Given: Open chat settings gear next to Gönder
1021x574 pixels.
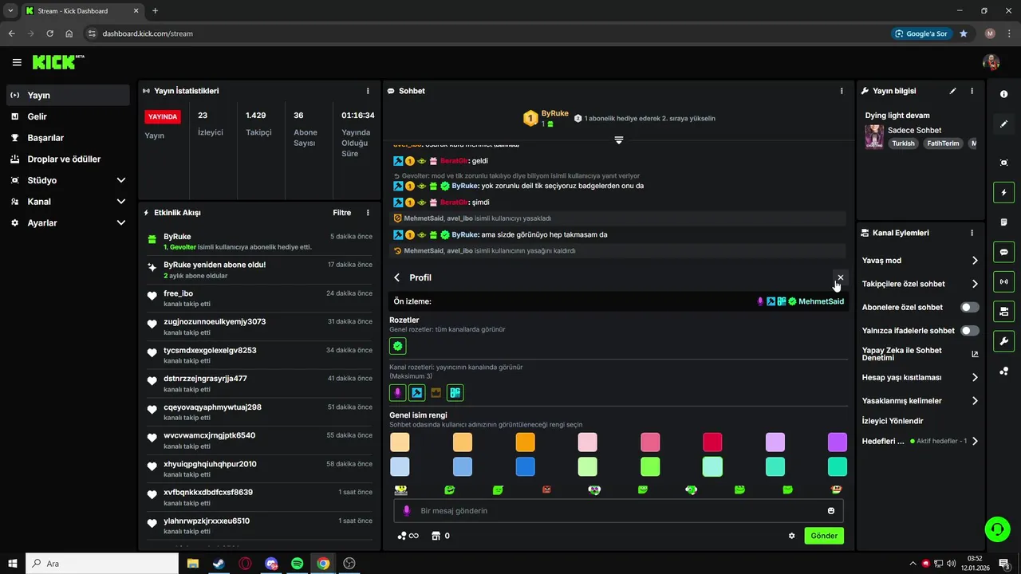Looking at the screenshot, I should tap(791, 536).
